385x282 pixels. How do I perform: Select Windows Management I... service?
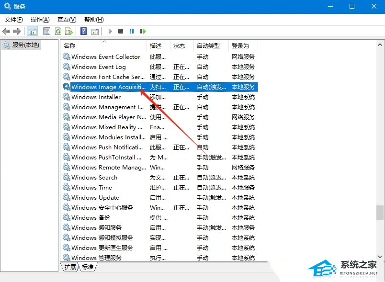(x=160, y=107)
